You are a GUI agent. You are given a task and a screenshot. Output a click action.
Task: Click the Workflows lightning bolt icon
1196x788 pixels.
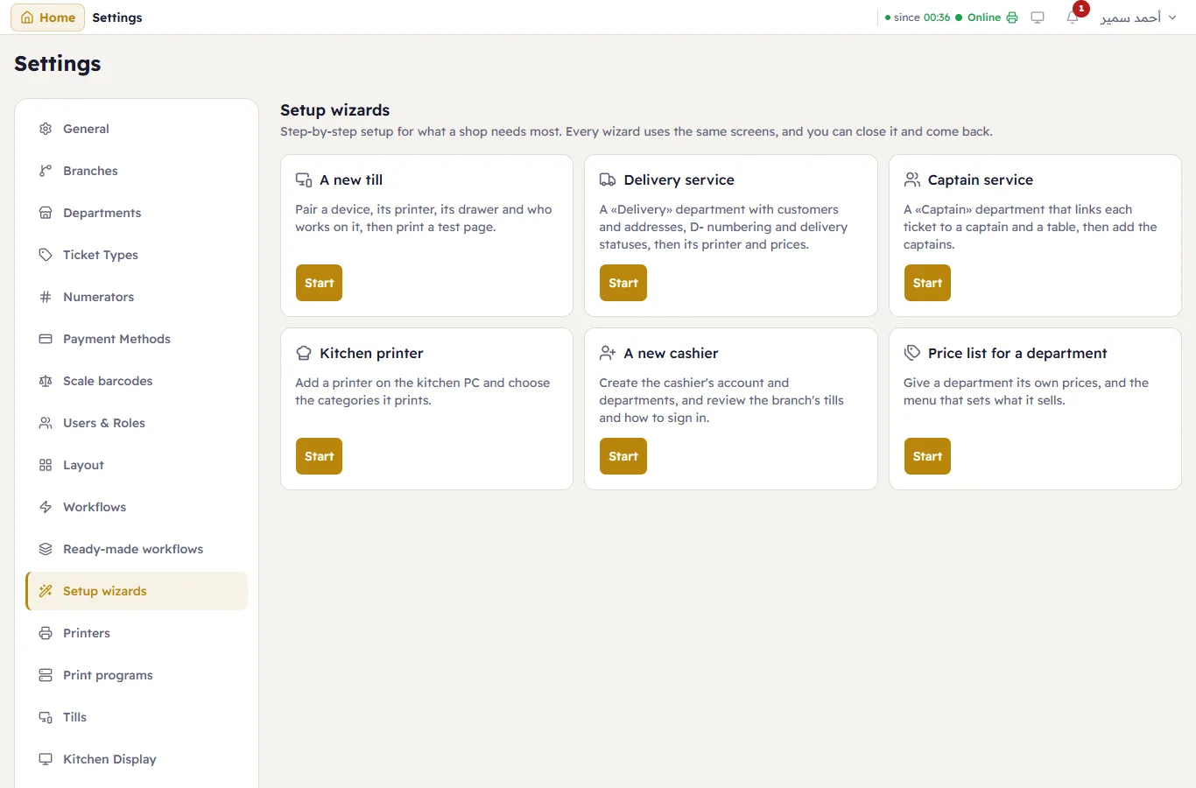pos(46,507)
